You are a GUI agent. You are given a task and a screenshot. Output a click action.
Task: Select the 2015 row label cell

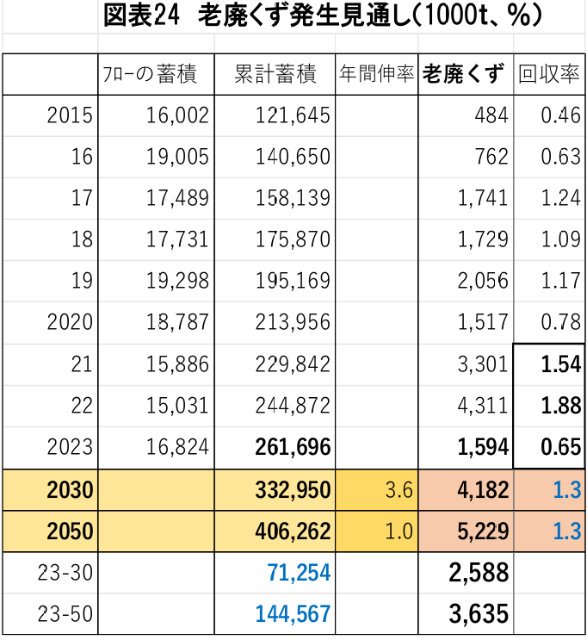tap(50, 116)
